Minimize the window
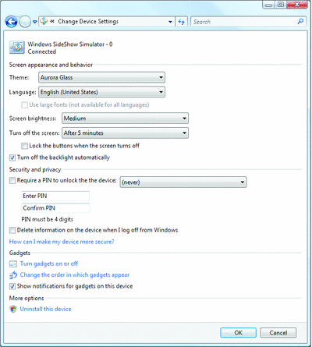The width and height of the screenshot is (312, 347). pos(269,5)
